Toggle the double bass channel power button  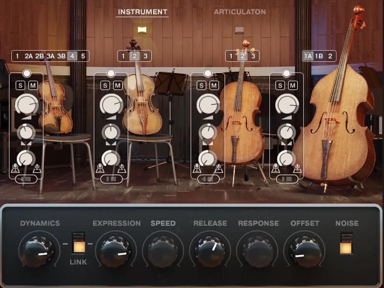point(286,73)
